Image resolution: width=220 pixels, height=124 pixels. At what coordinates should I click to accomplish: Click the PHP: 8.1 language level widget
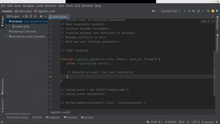tap(157, 122)
